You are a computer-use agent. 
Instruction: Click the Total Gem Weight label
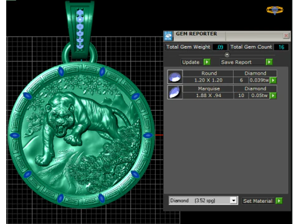click(188, 47)
